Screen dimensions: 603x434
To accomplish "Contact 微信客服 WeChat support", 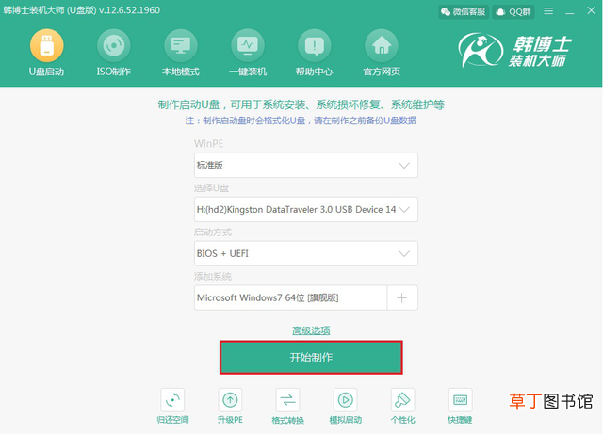I will pos(464,12).
